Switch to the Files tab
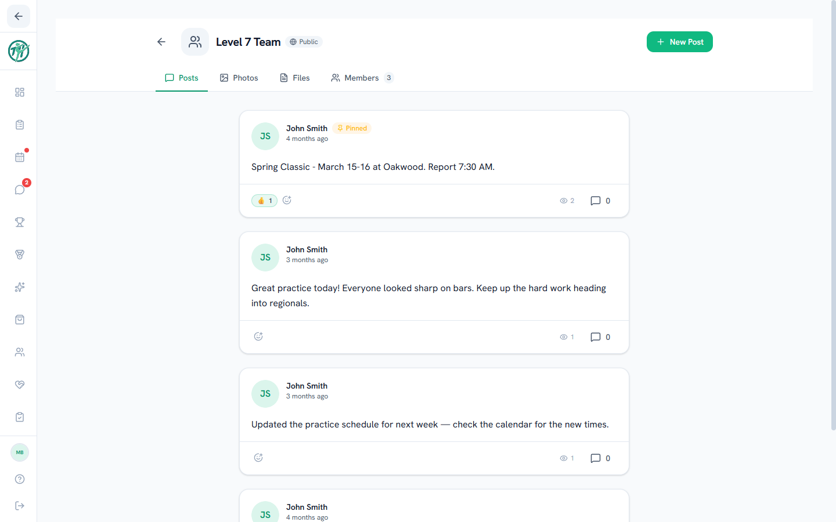This screenshot has width=836, height=522. (x=295, y=78)
